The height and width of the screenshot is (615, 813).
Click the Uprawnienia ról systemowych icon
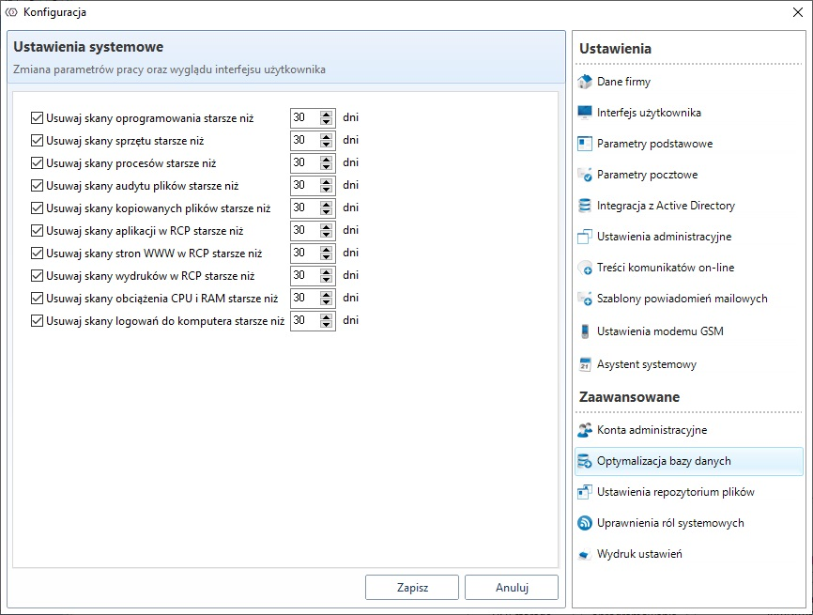coord(585,523)
